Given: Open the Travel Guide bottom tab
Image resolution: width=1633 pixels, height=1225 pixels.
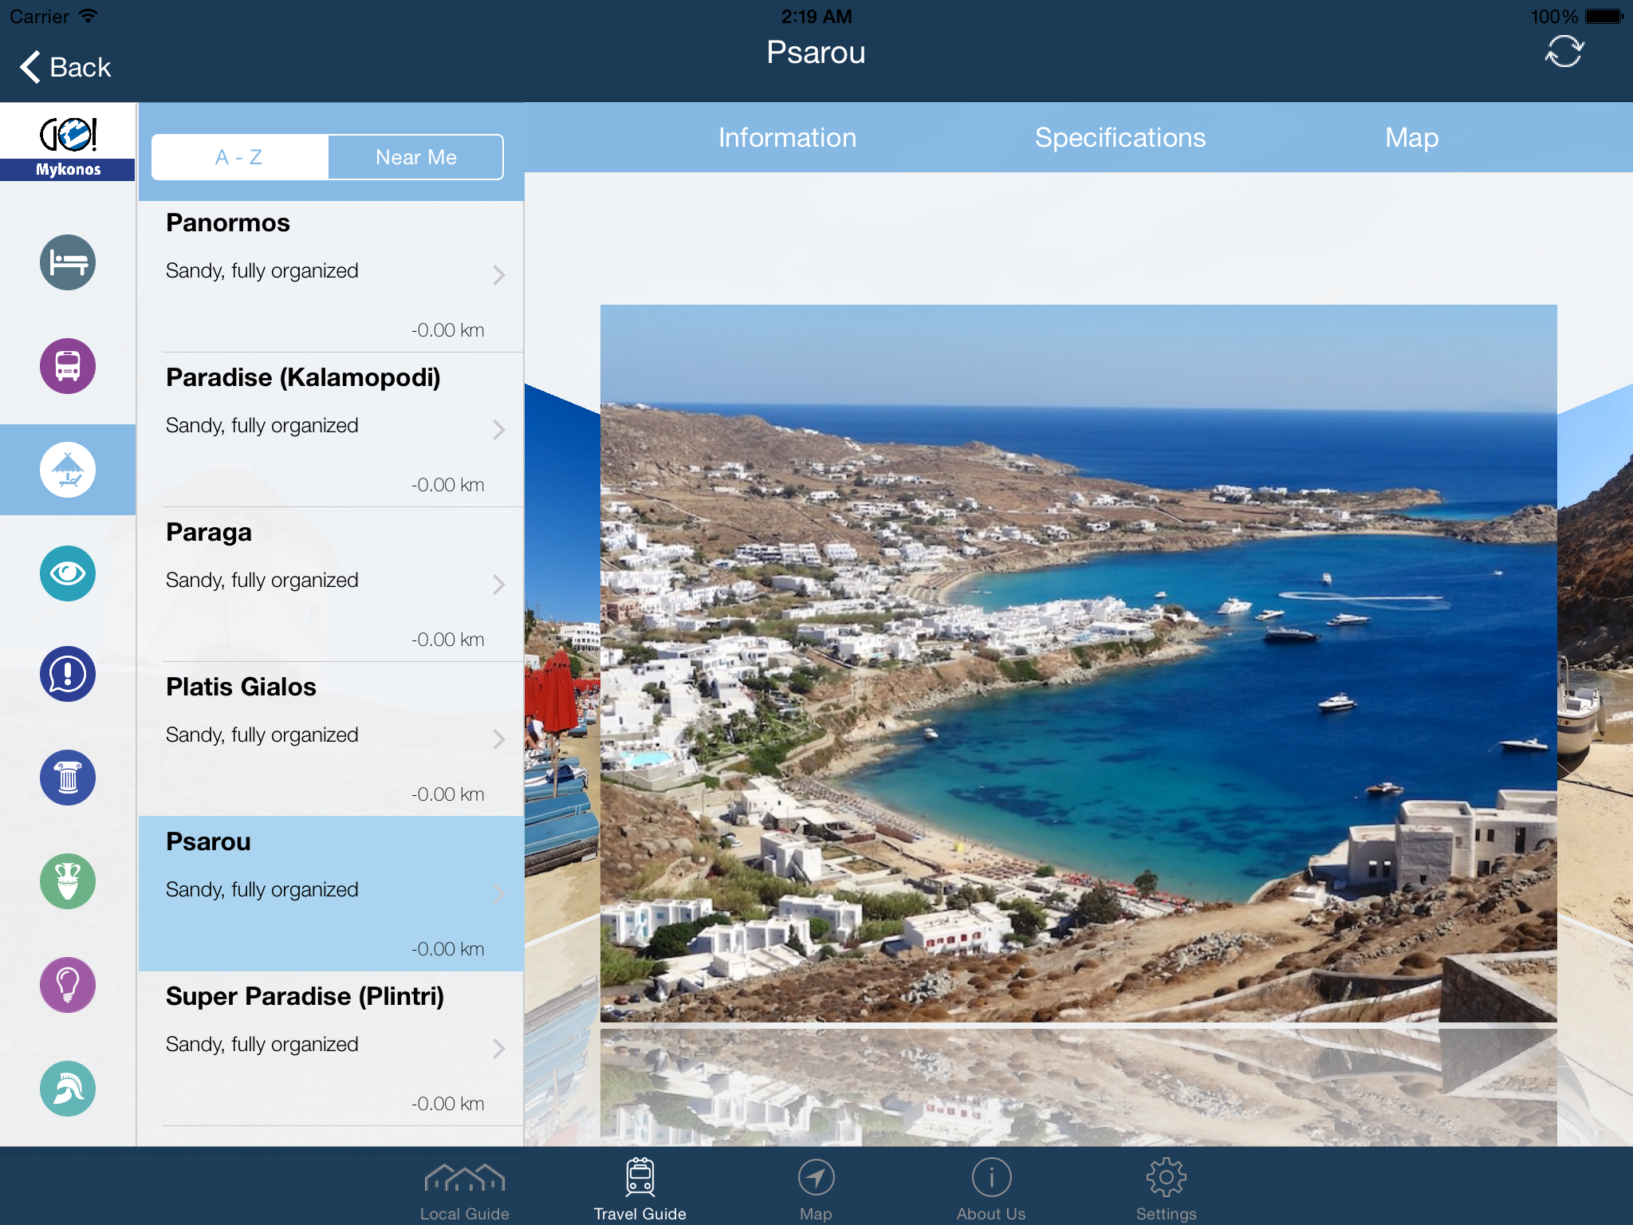Looking at the screenshot, I should 639,1189.
